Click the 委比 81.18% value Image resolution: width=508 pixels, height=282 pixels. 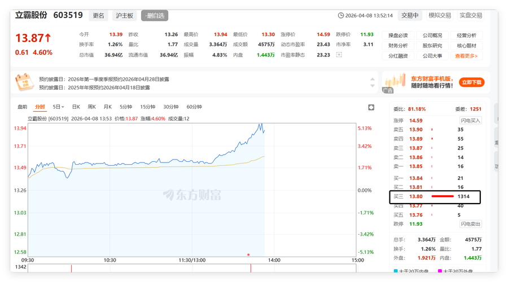coord(417,109)
